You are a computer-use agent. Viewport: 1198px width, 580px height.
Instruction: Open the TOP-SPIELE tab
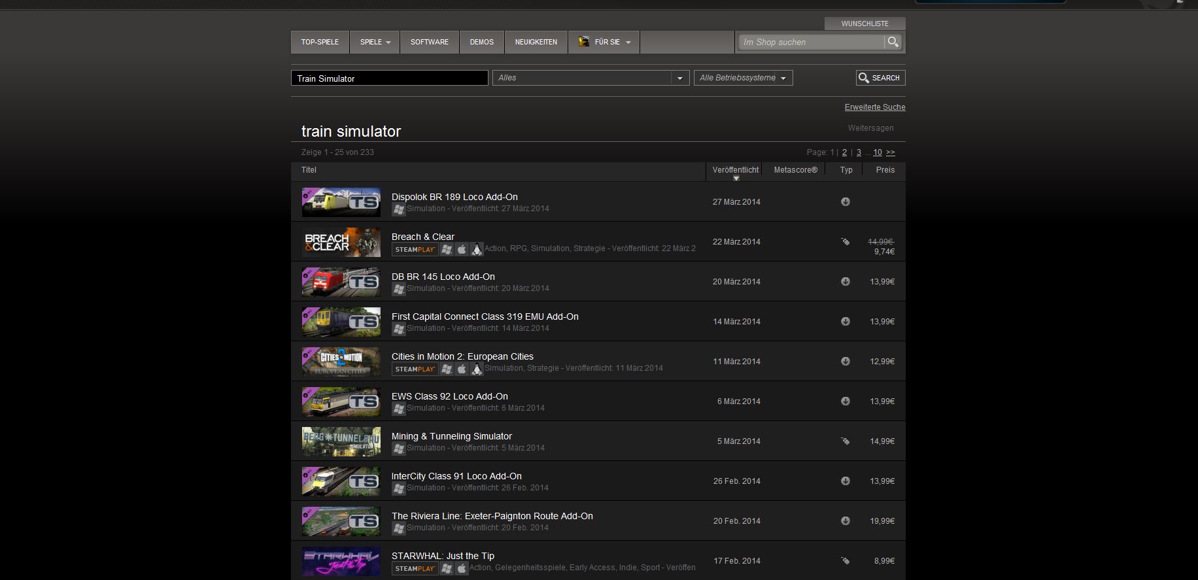(x=320, y=42)
